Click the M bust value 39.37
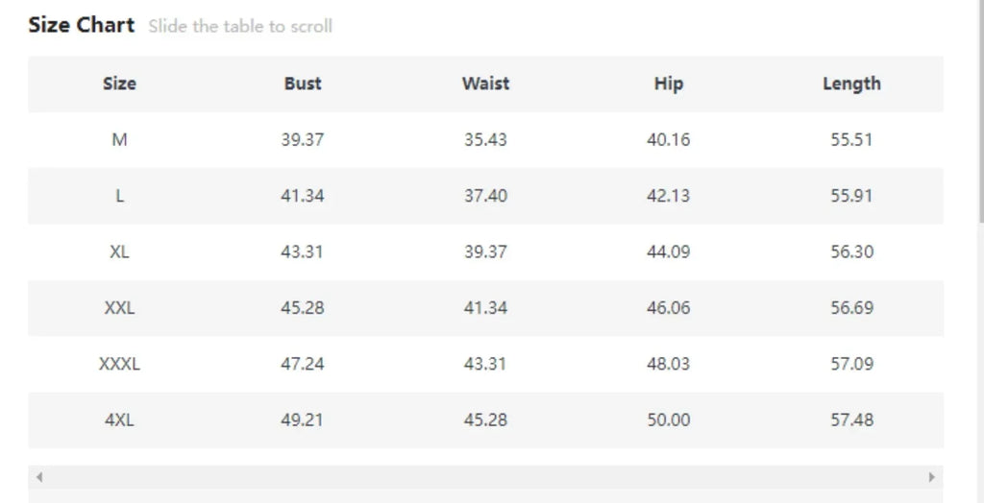984x503 pixels. 303,140
